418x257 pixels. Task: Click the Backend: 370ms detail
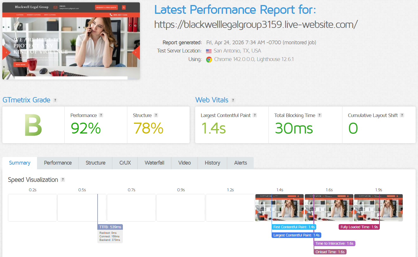(110, 240)
